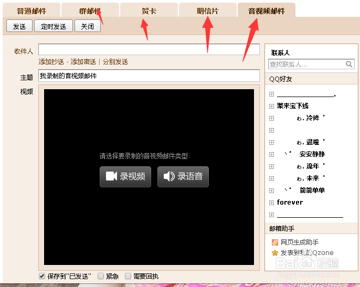Click the 查找联系人 search field
Image resolution: width=360 pixels, height=287 pixels.
pos(311,64)
